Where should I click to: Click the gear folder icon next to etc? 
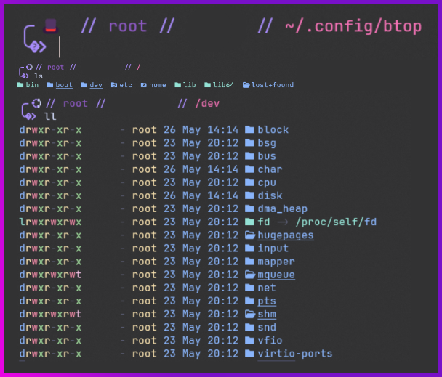[114, 85]
